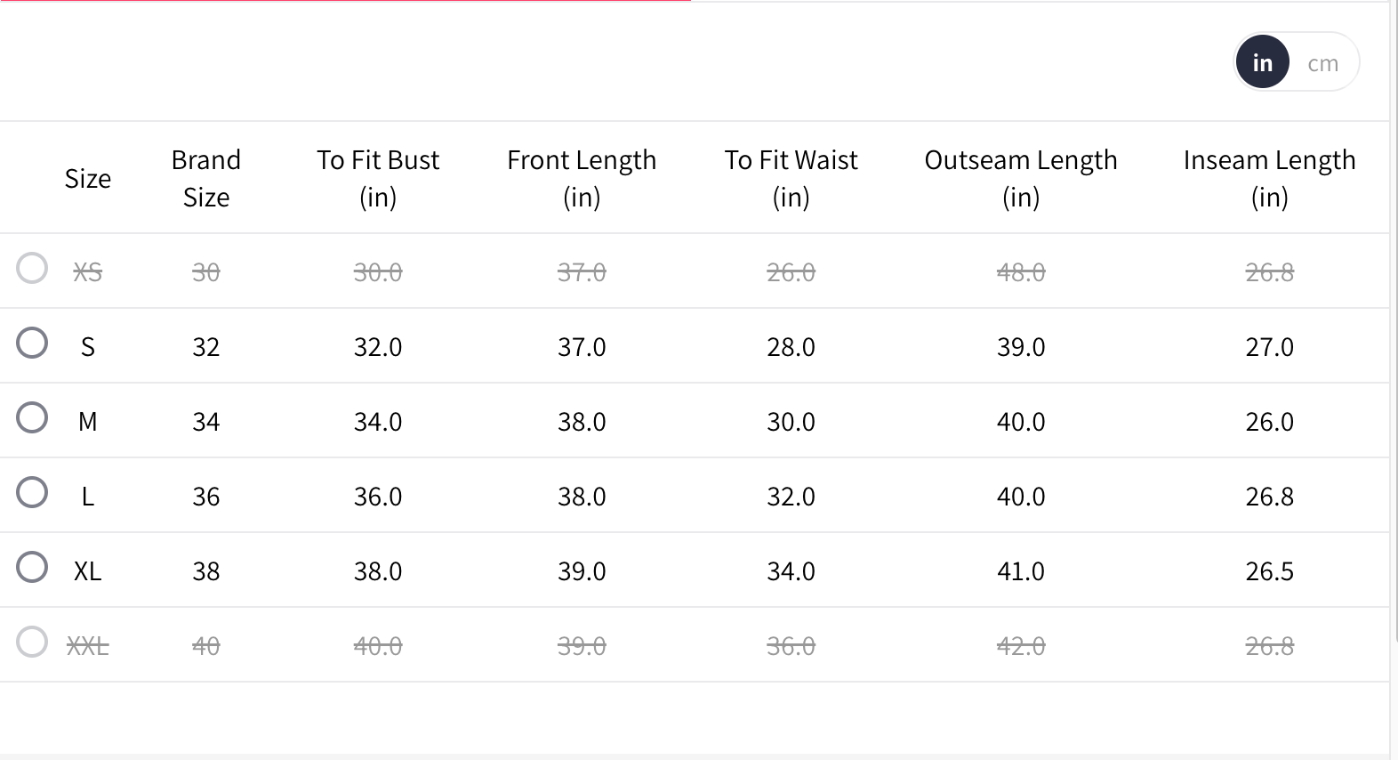Select the size S radio button
1398x760 pixels.
[x=32, y=343]
